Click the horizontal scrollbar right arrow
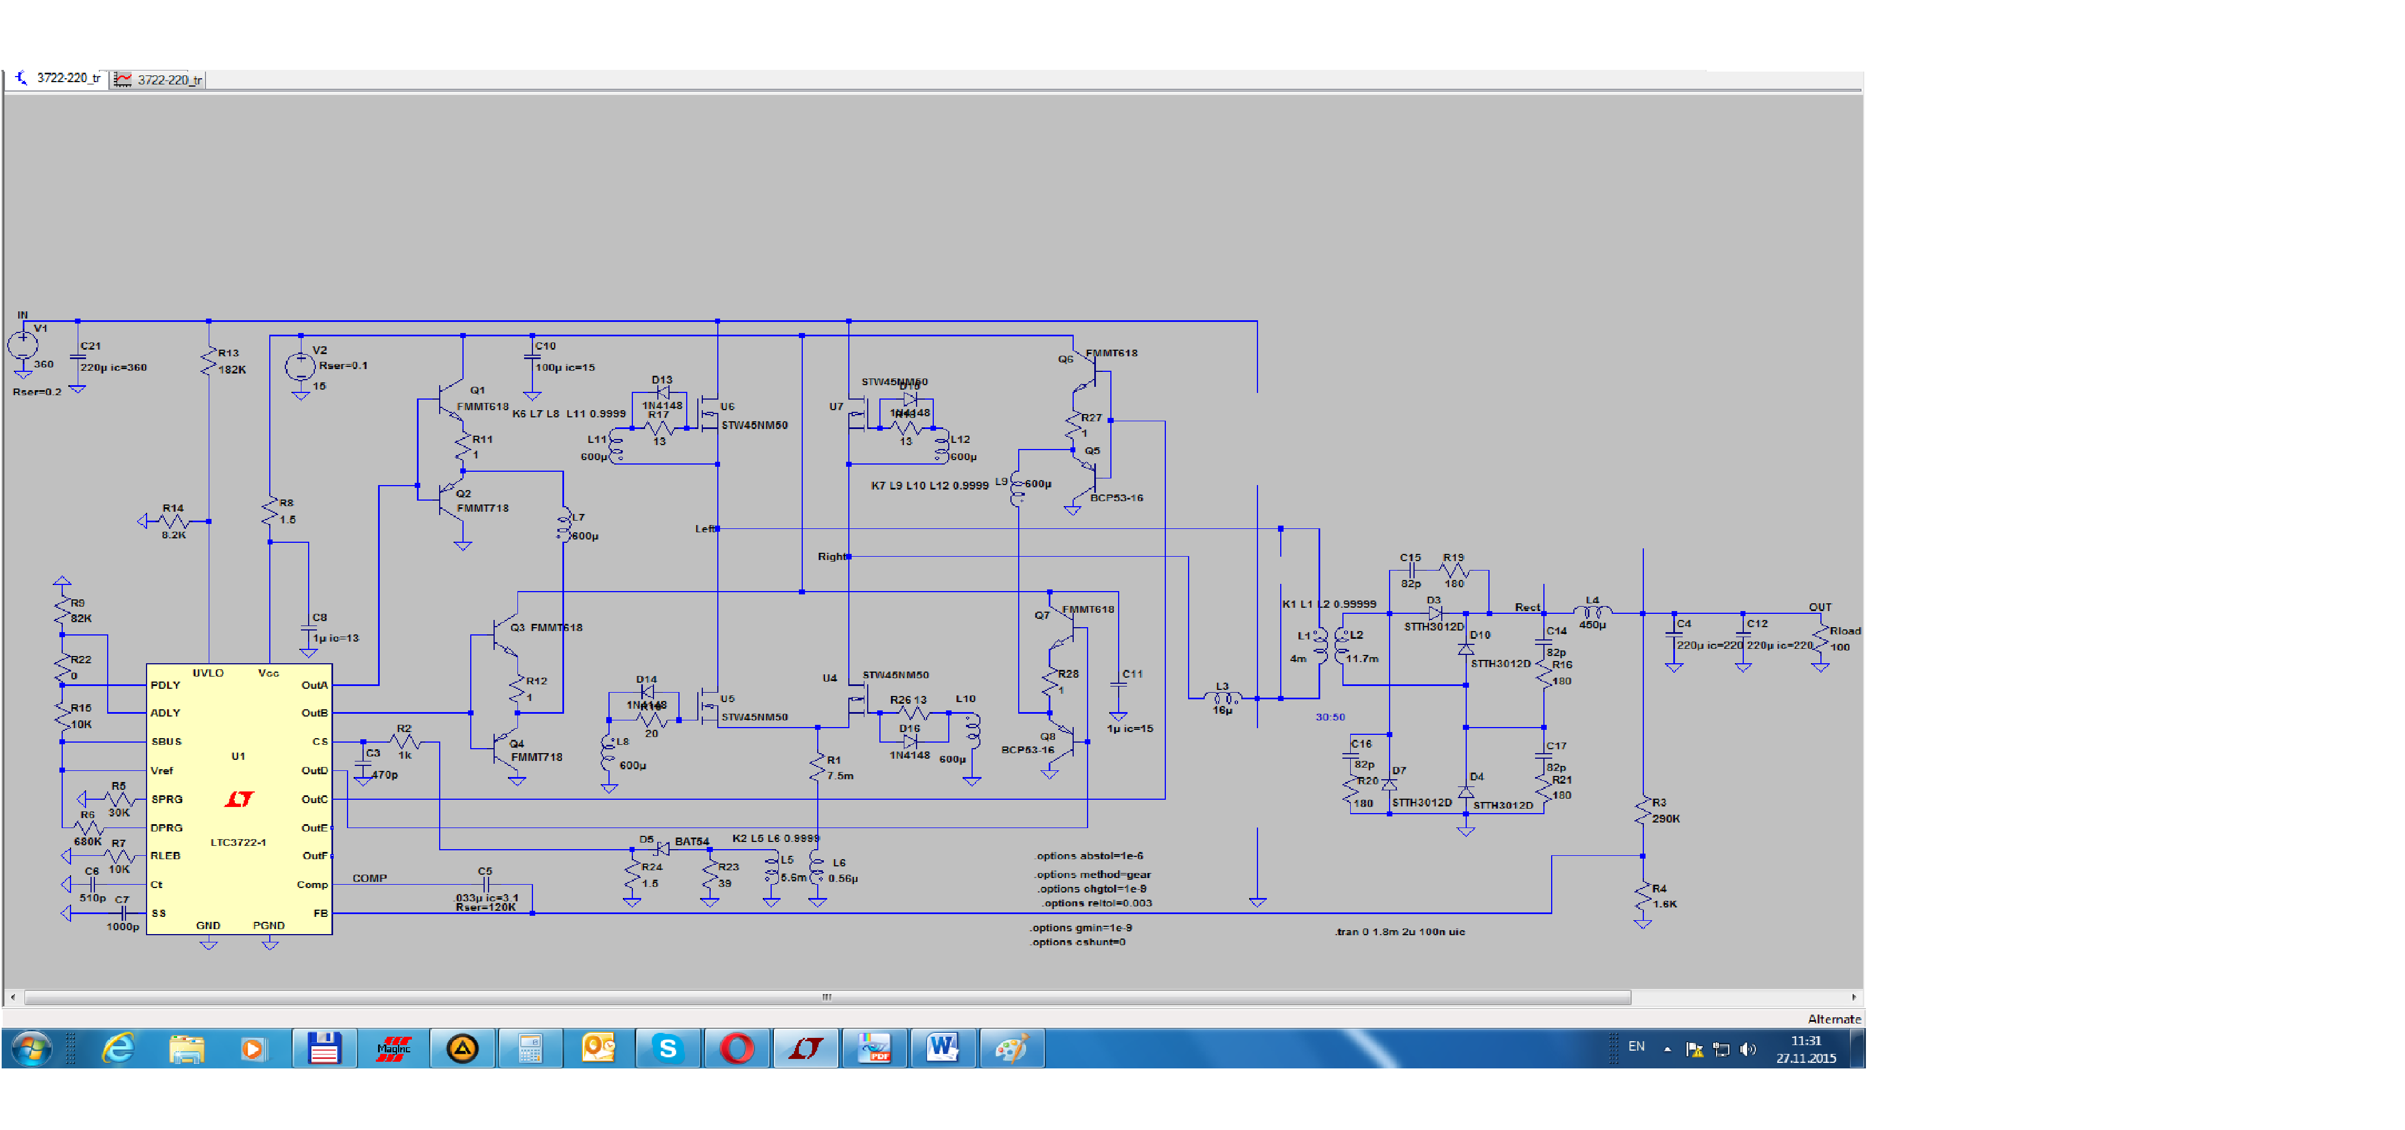 tap(1854, 997)
